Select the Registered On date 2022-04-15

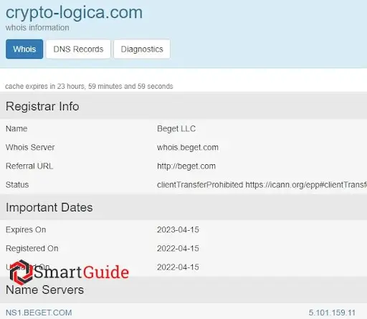point(178,248)
